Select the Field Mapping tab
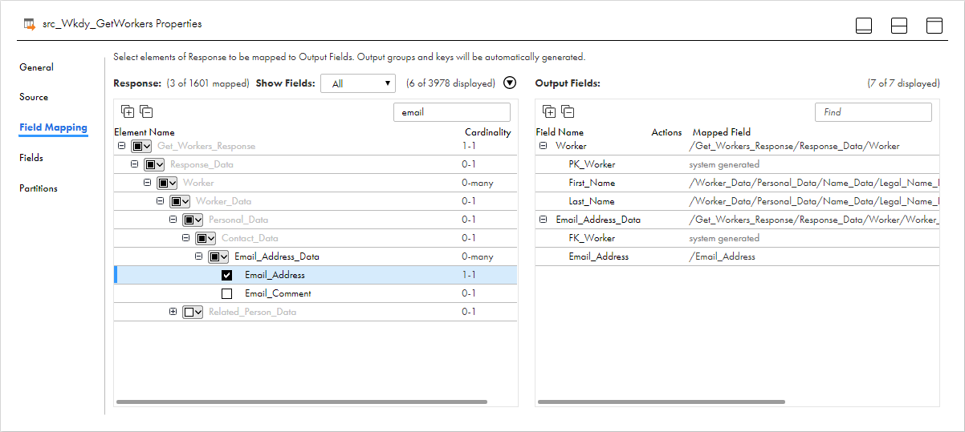Screen dimensions: 965x432 (53, 127)
